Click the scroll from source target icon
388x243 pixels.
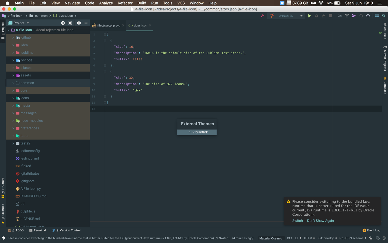[x=63, y=23]
